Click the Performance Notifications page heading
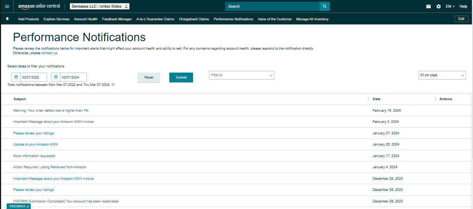This screenshot has width=473, height=209. pos(79,37)
